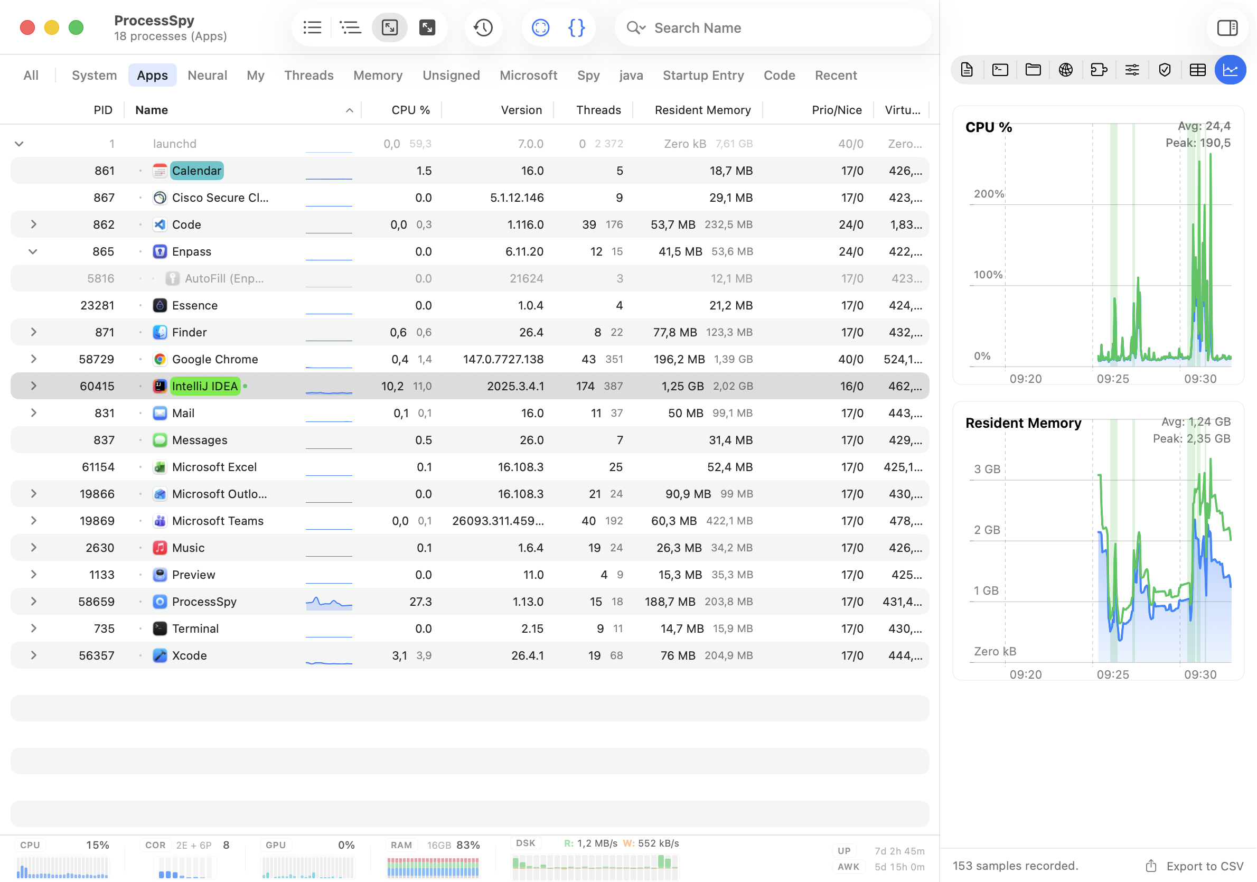Expand the Xcode process row
Viewport: 1257px width, 882px height.
point(33,655)
